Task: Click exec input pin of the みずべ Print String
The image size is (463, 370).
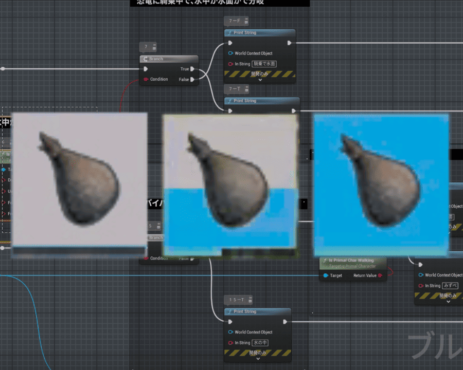Action: pyautogui.click(x=420, y=265)
